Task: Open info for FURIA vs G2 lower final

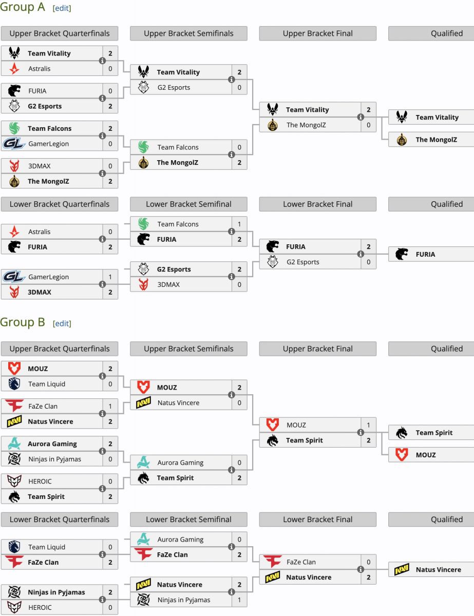Action: tap(361, 254)
